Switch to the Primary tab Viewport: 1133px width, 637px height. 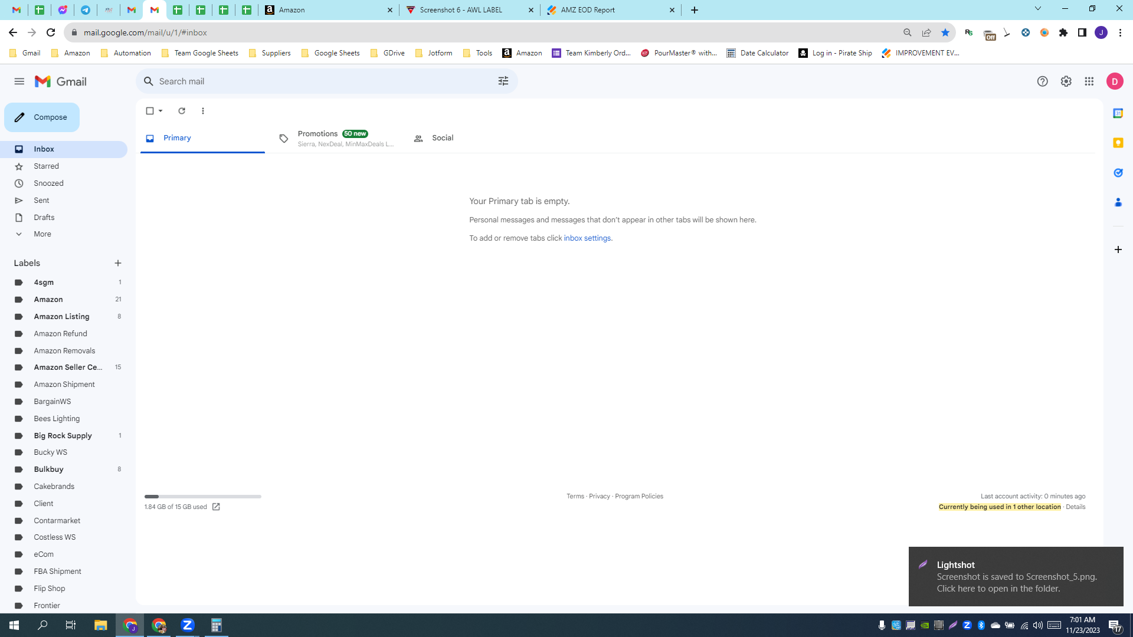coord(202,138)
